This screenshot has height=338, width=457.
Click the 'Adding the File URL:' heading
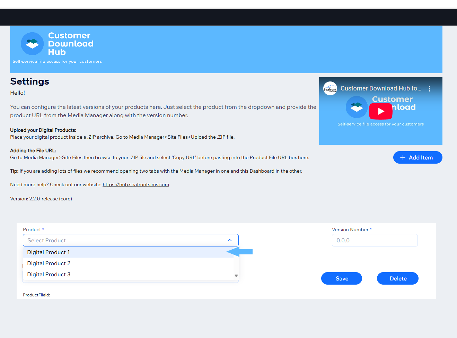33,150
